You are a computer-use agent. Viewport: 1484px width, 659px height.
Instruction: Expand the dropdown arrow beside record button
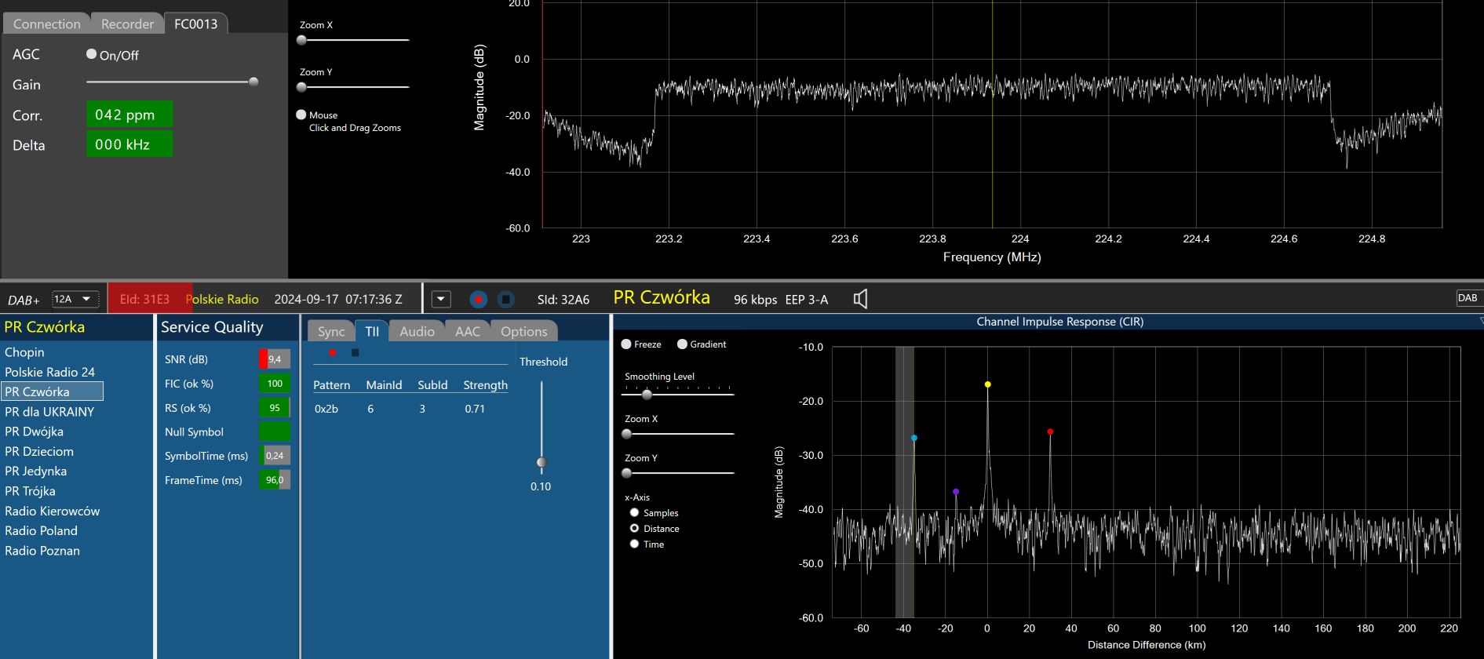click(441, 300)
